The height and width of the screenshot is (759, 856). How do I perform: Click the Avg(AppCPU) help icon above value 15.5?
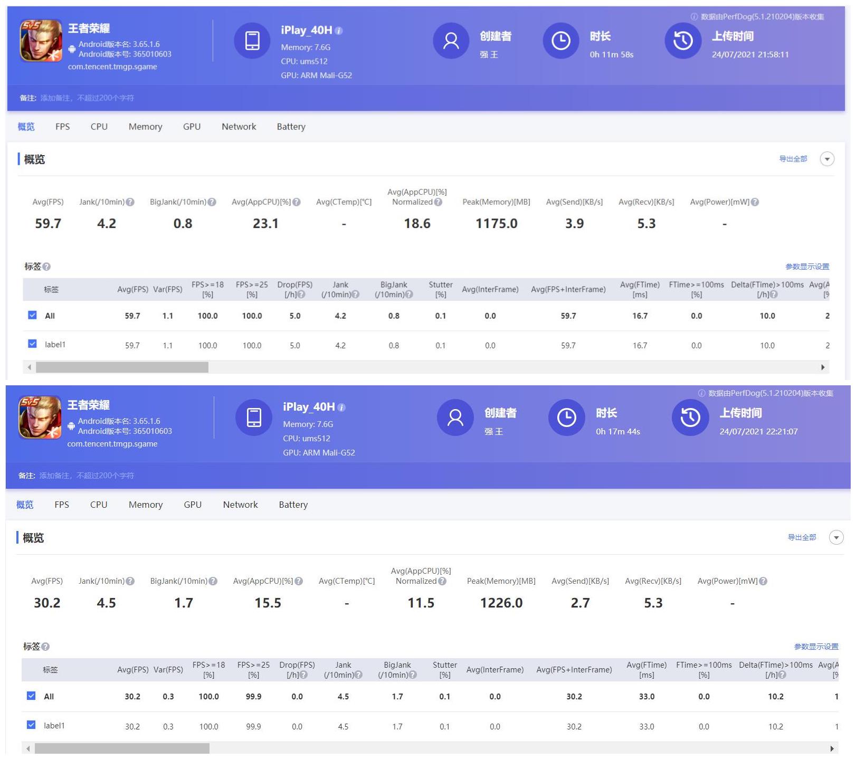[299, 581]
